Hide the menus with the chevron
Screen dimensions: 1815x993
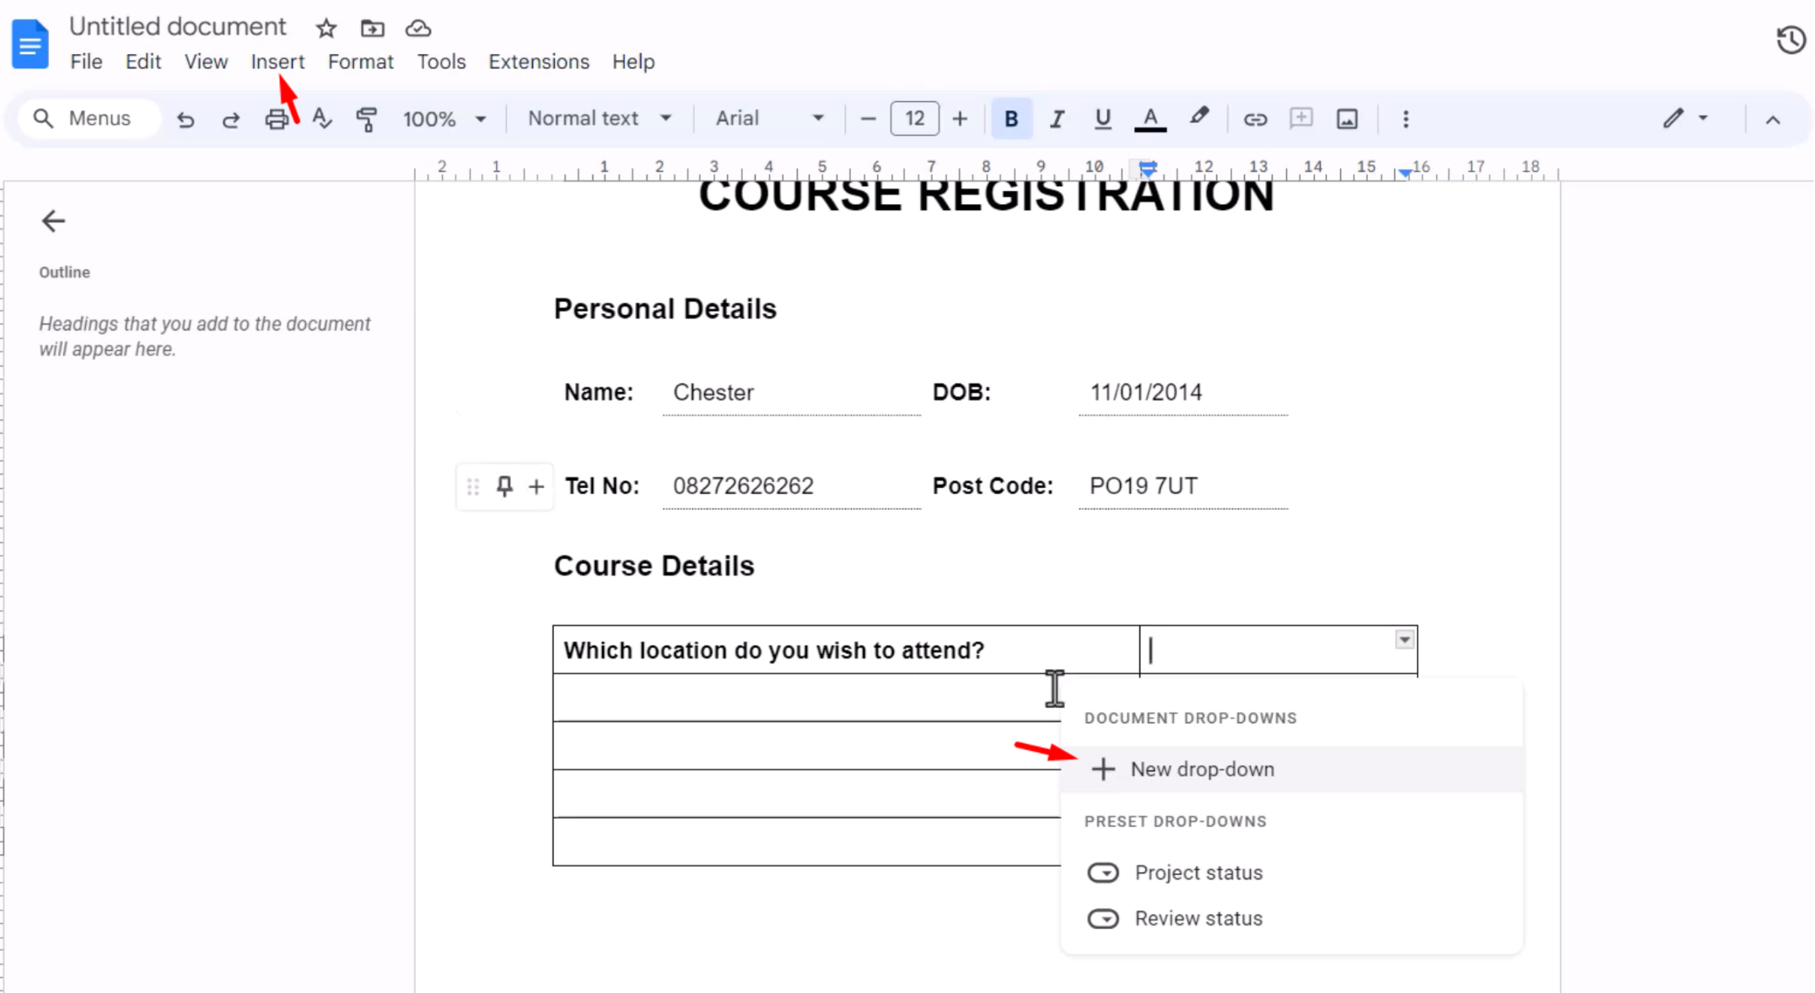1773,120
